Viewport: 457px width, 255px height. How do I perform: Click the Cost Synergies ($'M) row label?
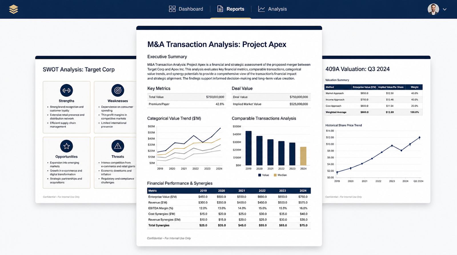(162, 214)
